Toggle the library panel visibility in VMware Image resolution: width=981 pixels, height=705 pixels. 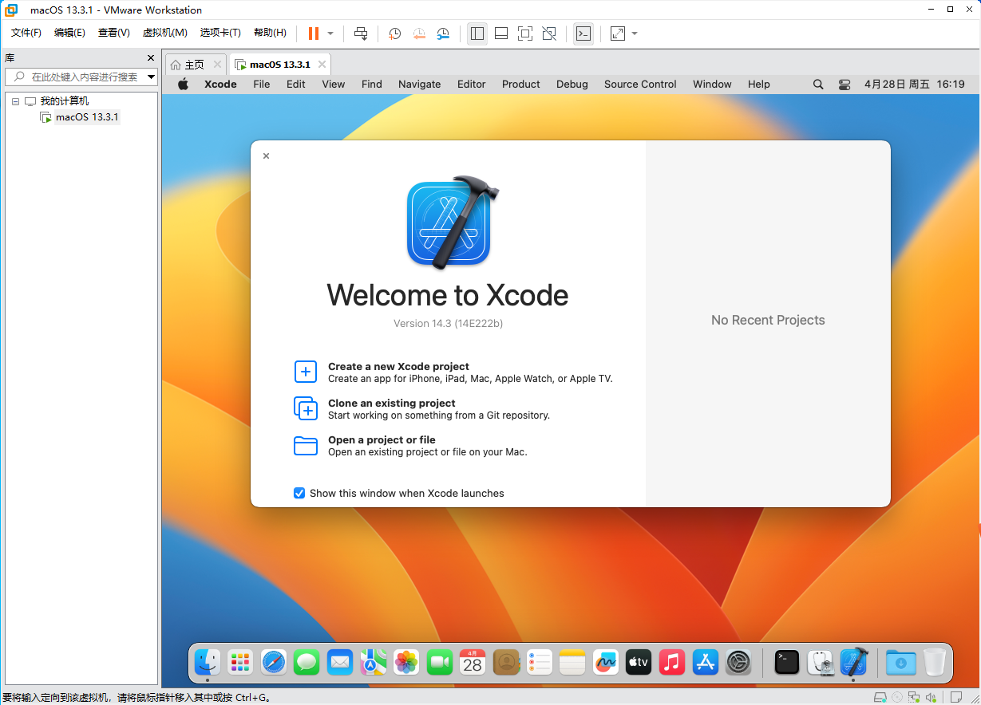[477, 33]
